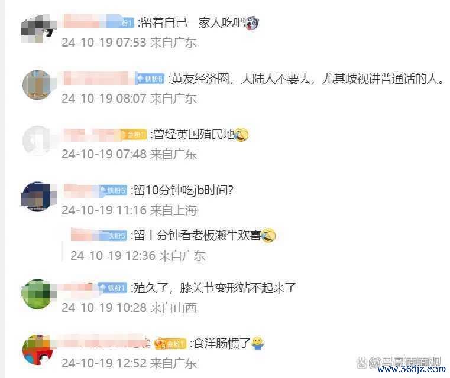Open dark avatar of the Shanghai commenter
Viewport: 450px width, 378px height.
pyautogui.click(x=38, y=197)
